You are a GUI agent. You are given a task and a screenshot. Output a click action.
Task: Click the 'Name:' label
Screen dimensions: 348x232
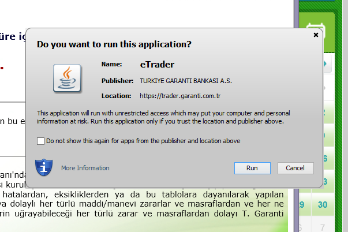point(111,64)
